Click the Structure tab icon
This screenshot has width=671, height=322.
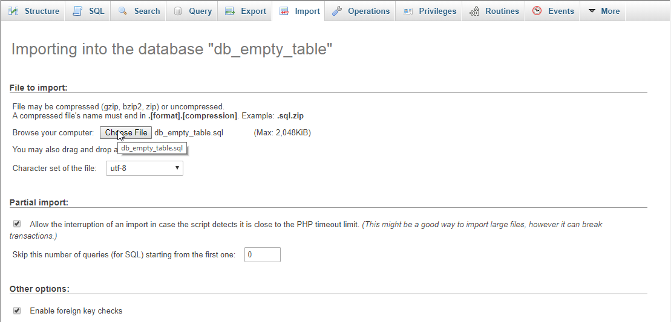pos(14,11)
